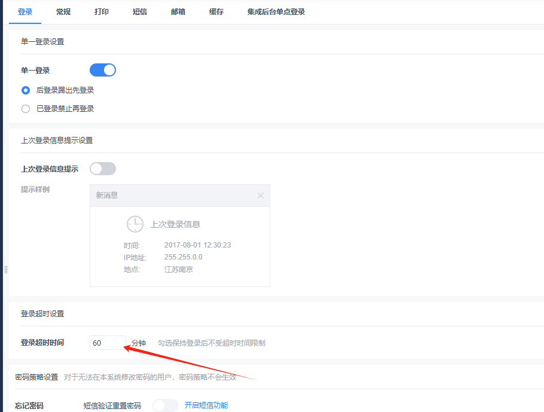Enable the 上次登录信息提示 switch
544x412 pixels.
(103, 169)
